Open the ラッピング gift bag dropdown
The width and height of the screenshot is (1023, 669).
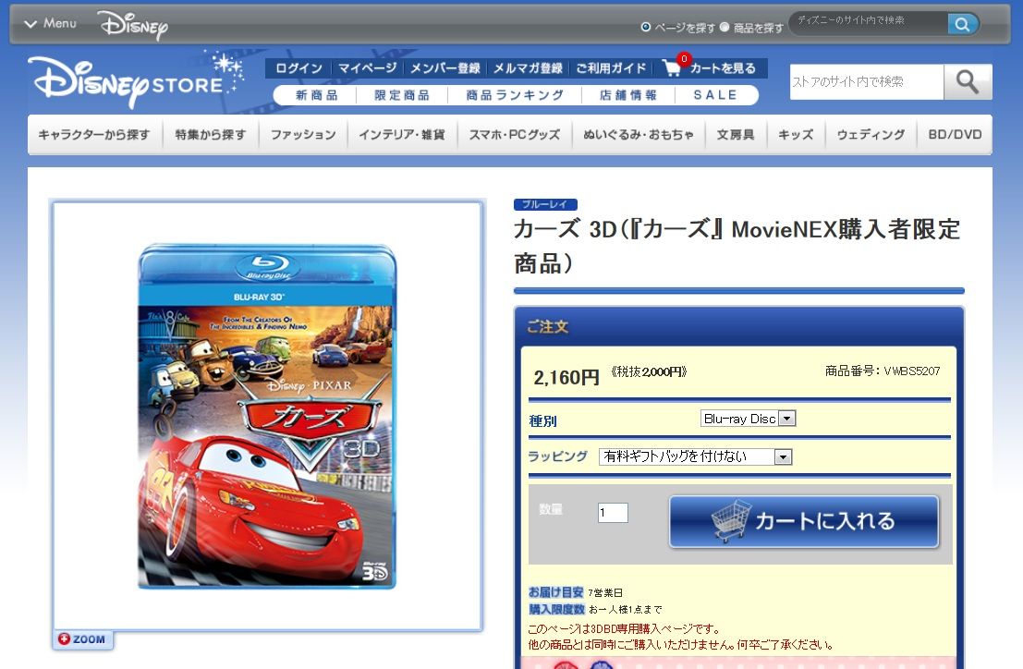pyautogui.click(x=696, y=456)
